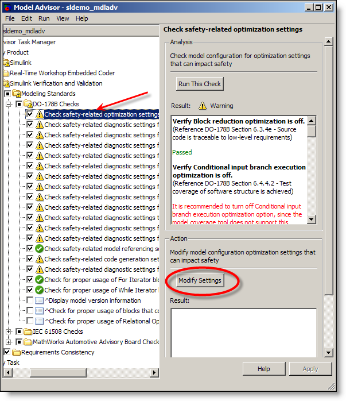The image size is (346, 401).
Task: Uncheck the safety-related optimization settings checkbox
Action: tap(30, 114)
